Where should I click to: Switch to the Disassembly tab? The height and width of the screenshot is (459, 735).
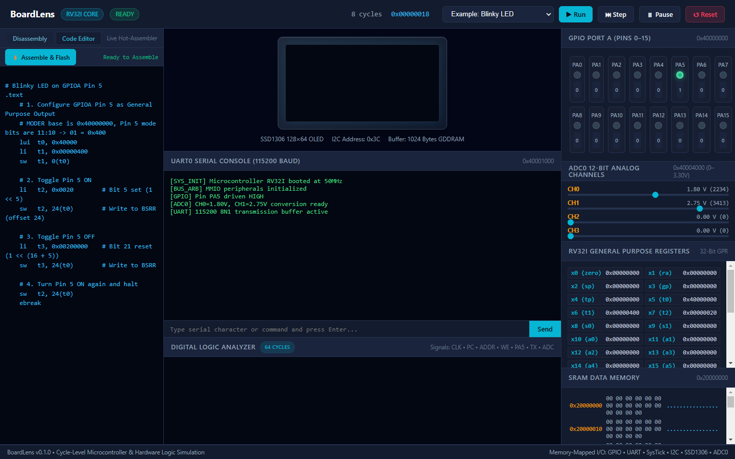point(30,38)
